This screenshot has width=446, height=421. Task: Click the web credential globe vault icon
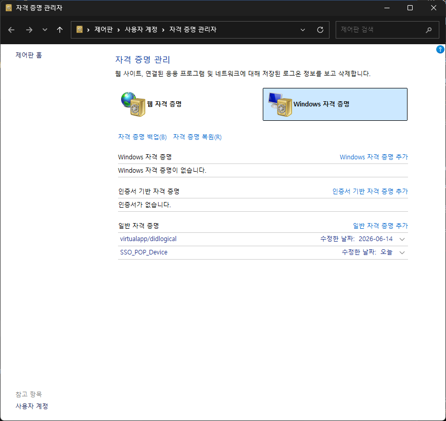pos(133,104)
